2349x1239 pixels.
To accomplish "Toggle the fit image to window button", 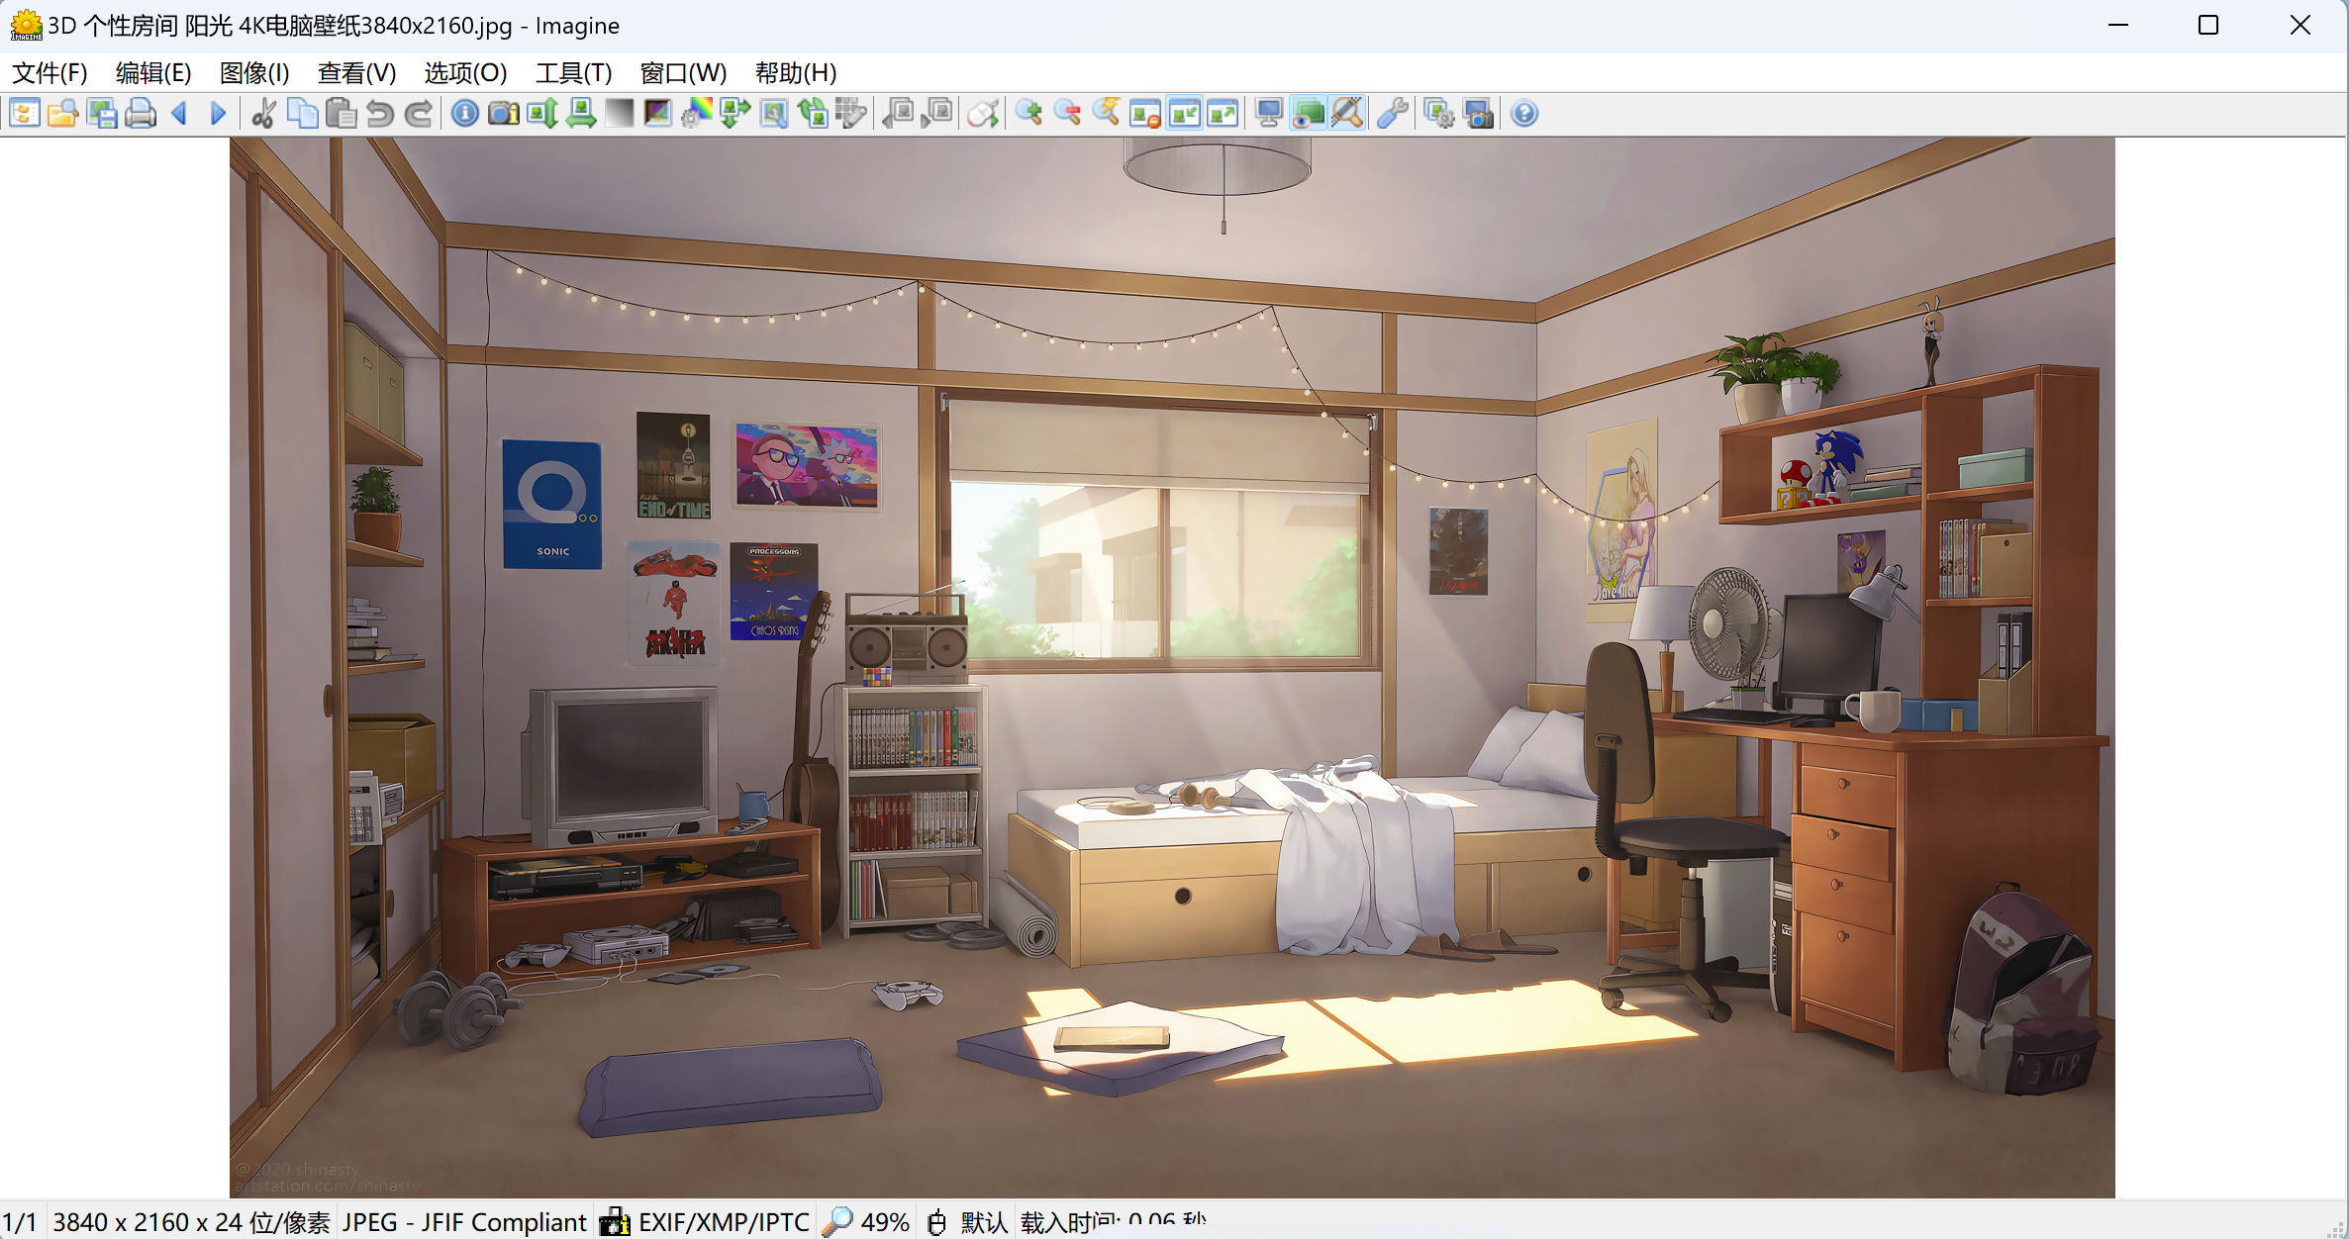I will [x=1184, y=114].
